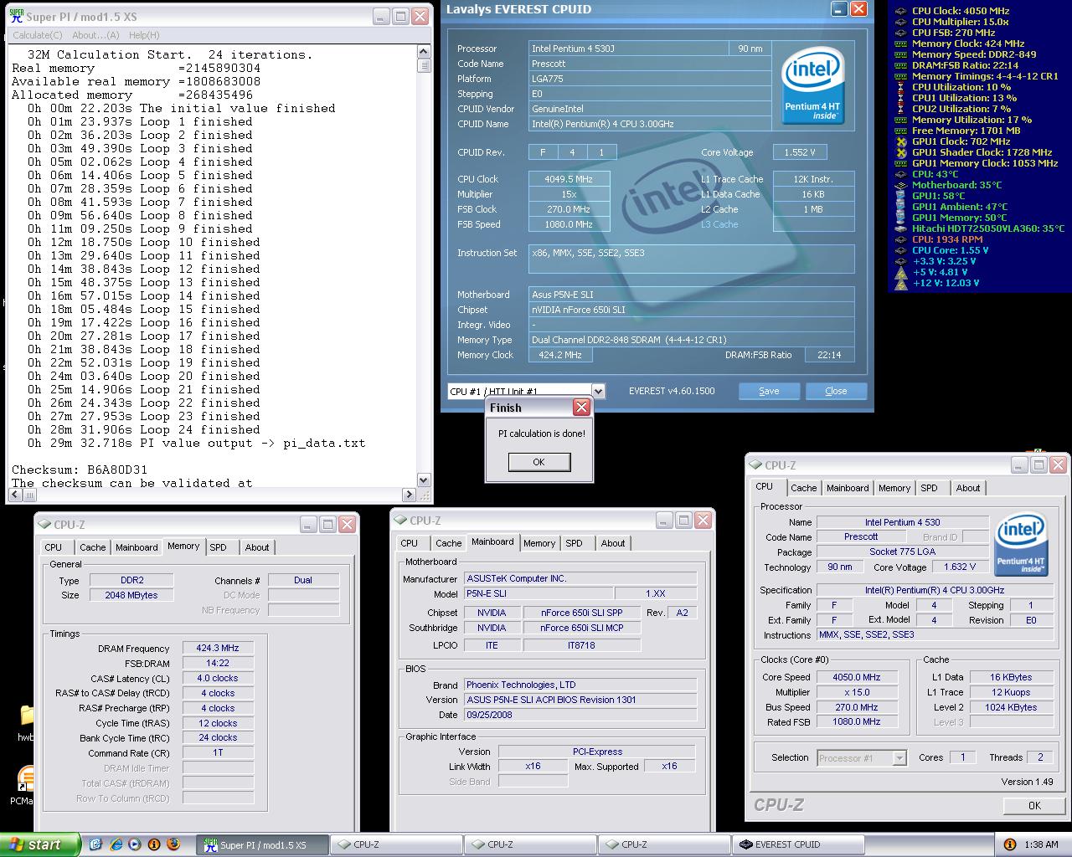Viewport: 1072px width, 857px height.
Task: Click the icon beside GPU1 Shader Clock reading
Action: (900, 152)
